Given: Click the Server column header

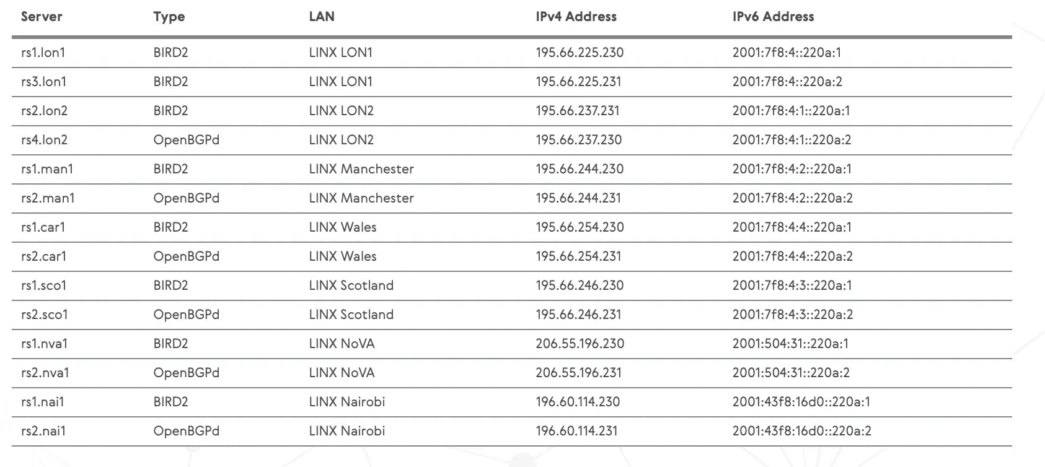Looking at the screenshot, I should coord(42,17).
